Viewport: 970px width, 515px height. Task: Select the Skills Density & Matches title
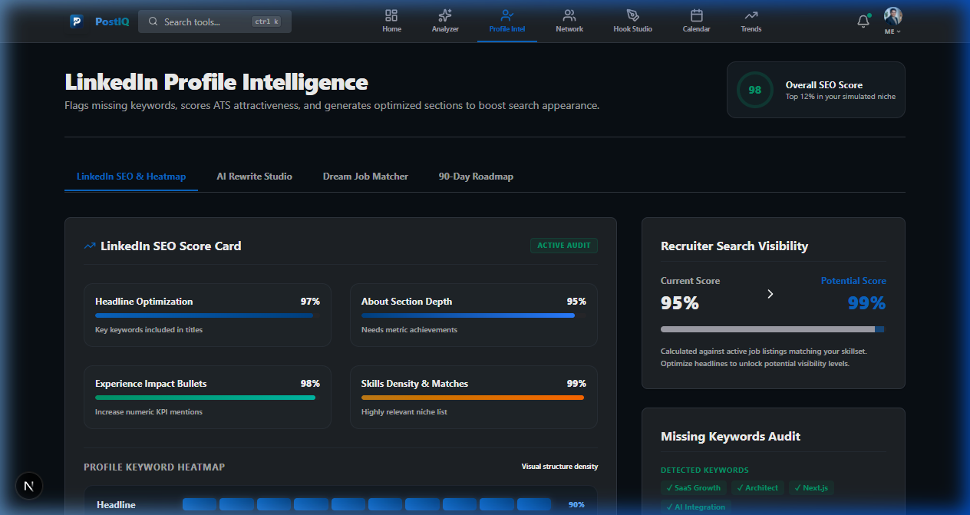[414, 384]
